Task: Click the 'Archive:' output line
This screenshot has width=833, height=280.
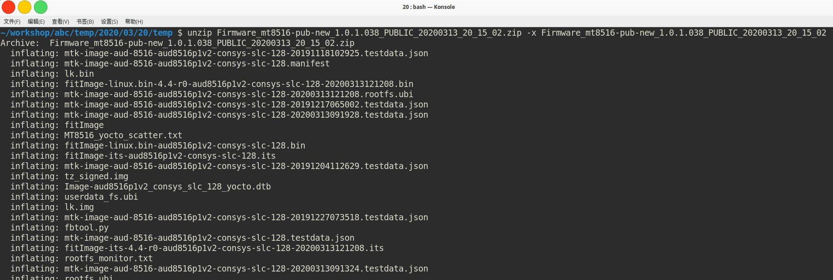Action: point(177,43)
